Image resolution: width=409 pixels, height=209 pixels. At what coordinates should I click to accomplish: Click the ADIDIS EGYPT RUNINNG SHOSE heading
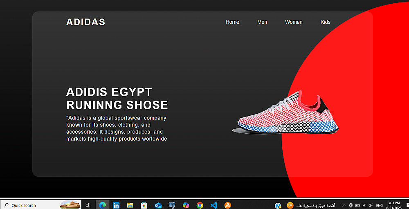117,99
